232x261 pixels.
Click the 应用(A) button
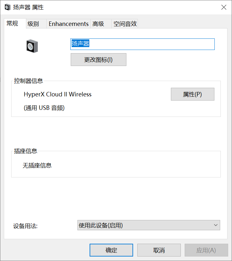point(206,250)
